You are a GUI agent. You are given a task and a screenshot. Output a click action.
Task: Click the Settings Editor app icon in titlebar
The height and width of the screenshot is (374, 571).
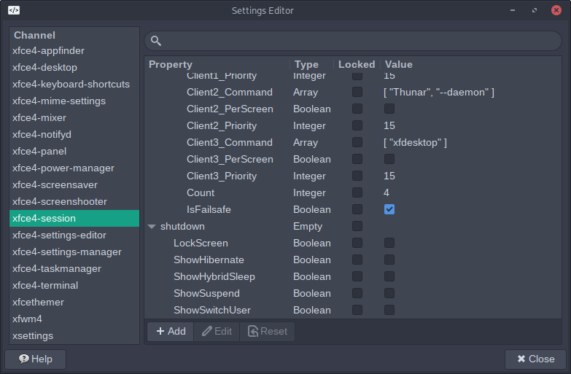(14, 11)
